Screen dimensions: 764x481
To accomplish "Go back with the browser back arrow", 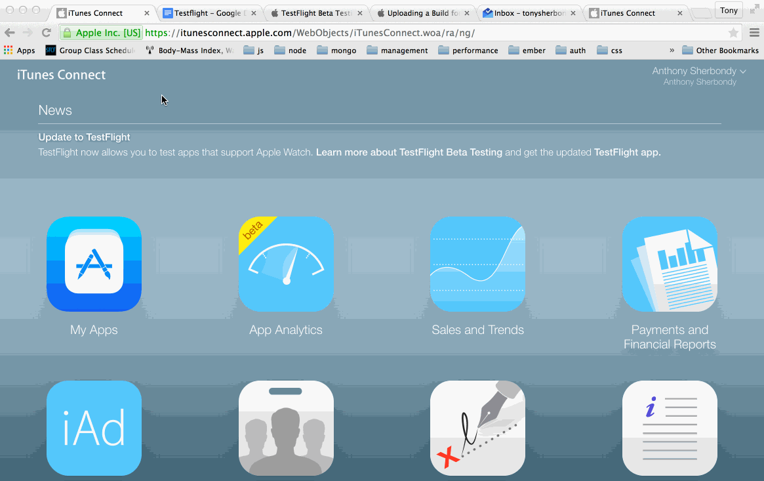I will tap(10, 33).
